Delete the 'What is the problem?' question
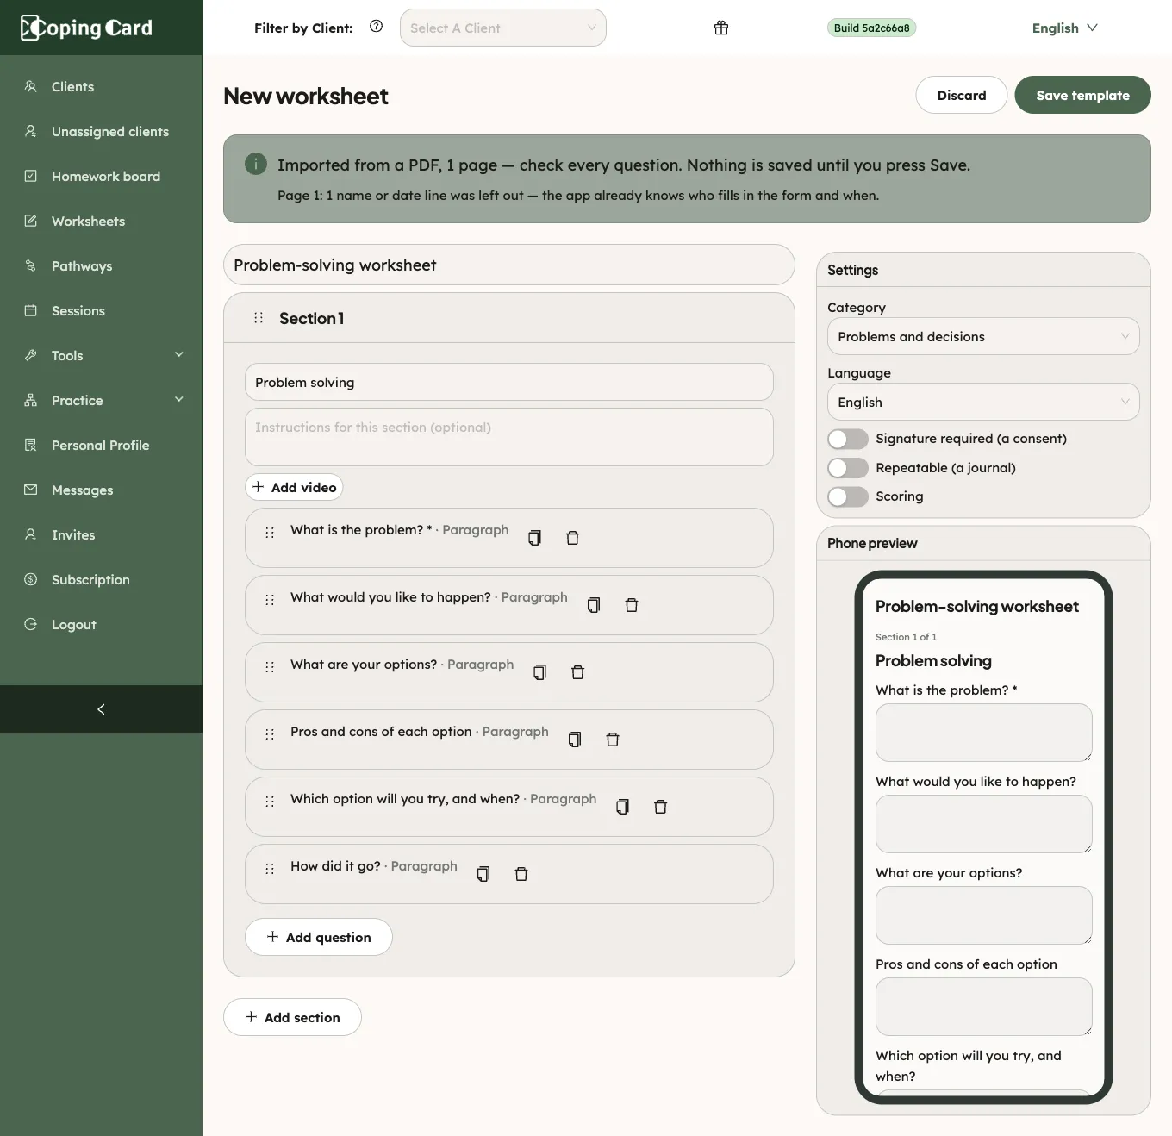Image resolution: width=1172 pixels, height=1136 pixels. coord(572,538)
